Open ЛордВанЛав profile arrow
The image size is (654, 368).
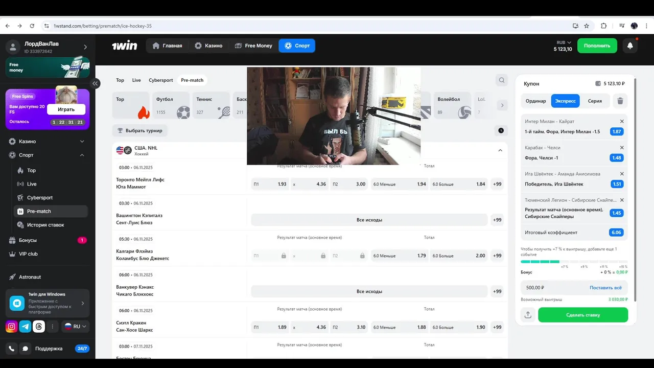coord(85,47)
